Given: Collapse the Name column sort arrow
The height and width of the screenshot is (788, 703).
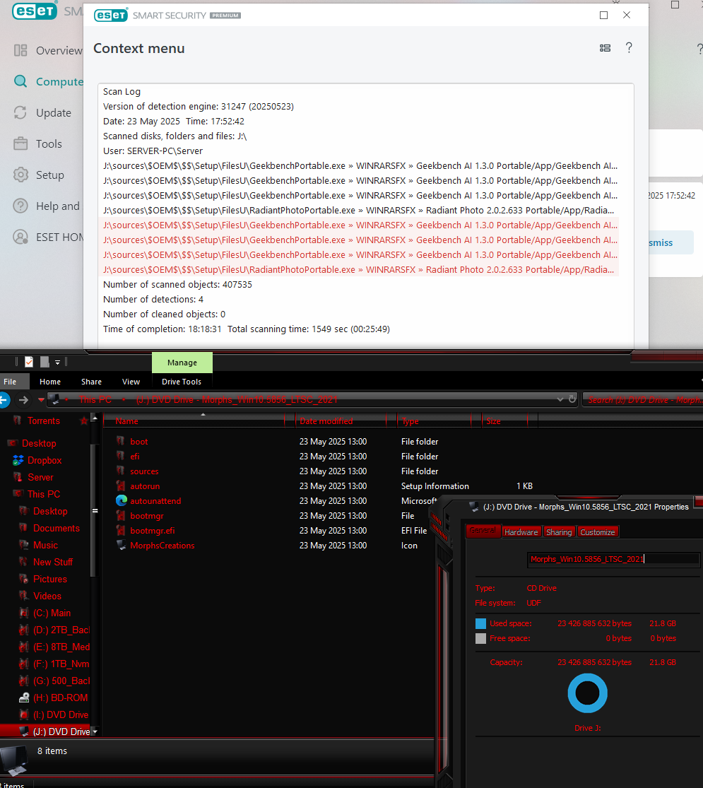Looking at the screenshot, I should pos(203,415).
